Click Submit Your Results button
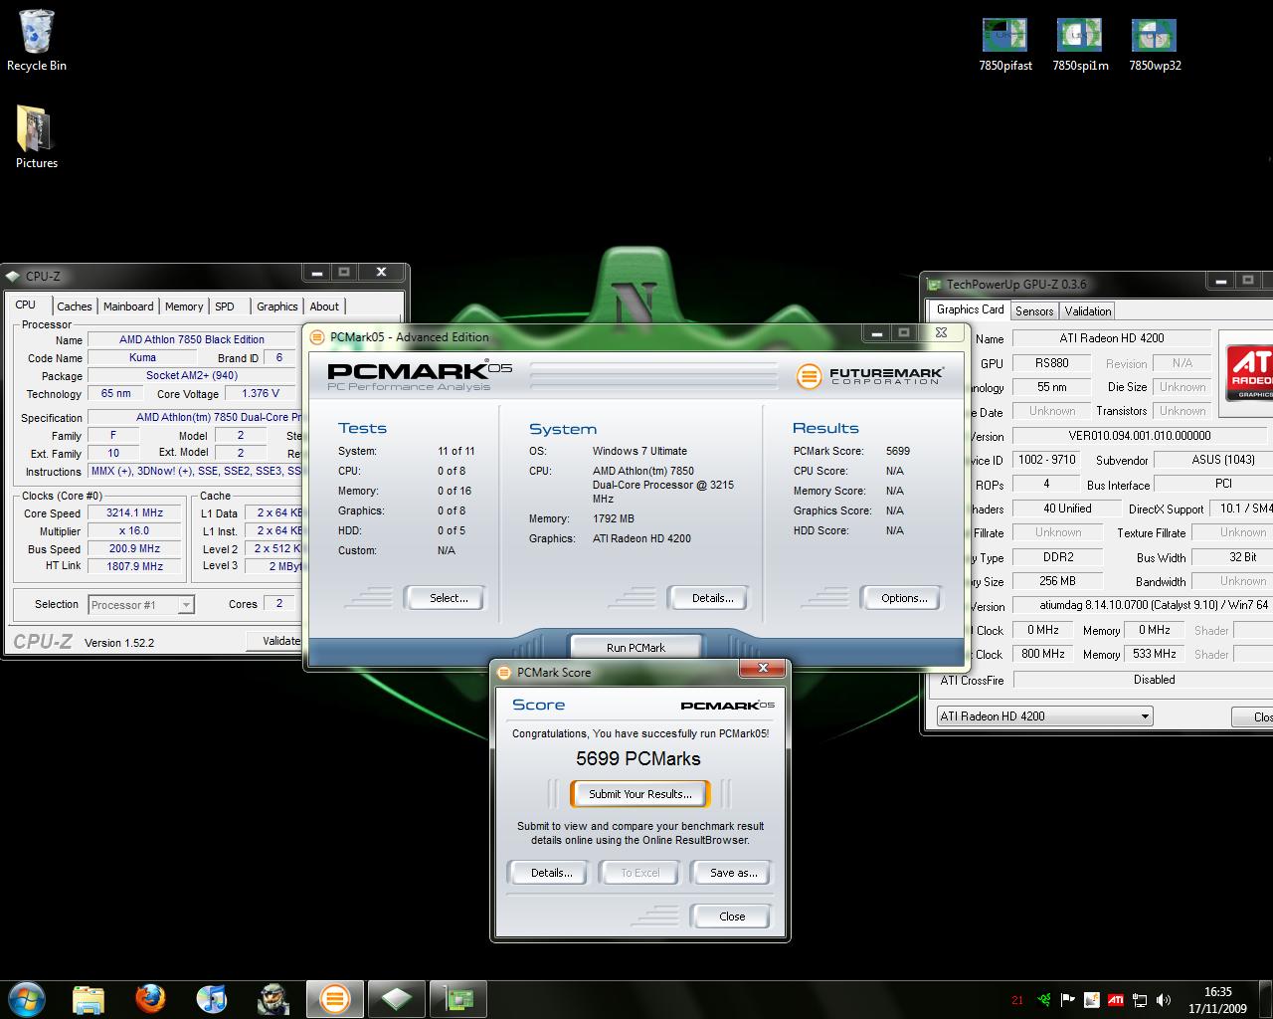The image size is (1273, 1019). [x=639, y=794]
